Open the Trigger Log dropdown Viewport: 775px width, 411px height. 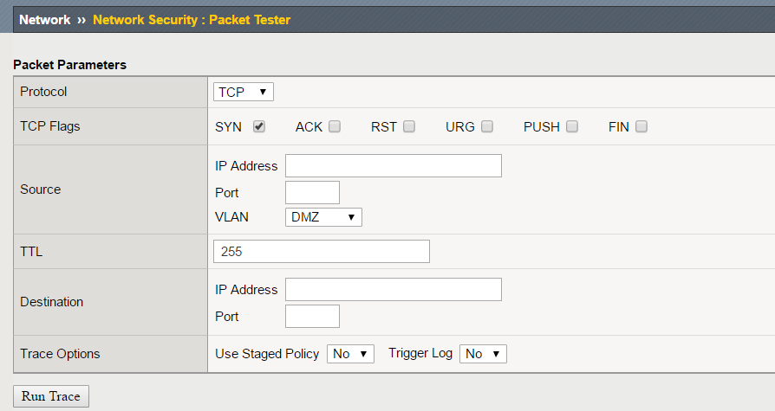(x=483, y=354)
